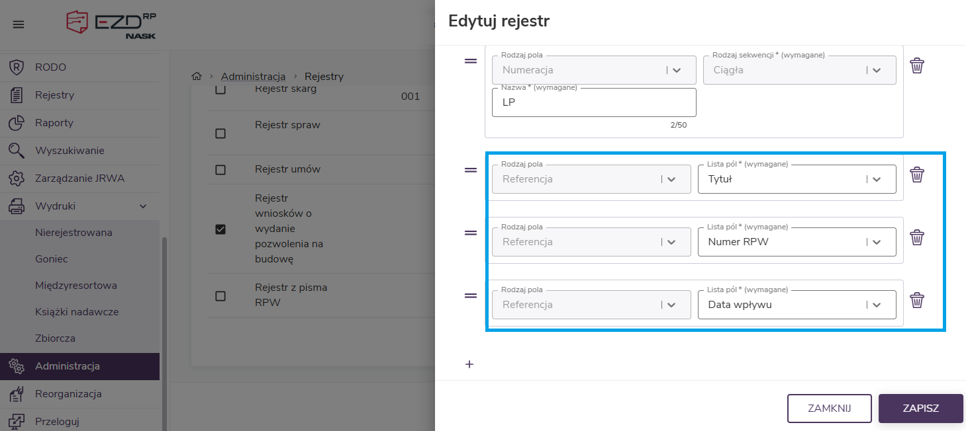
Task: Delete the Data wpływu reference field
Action: 917,300
